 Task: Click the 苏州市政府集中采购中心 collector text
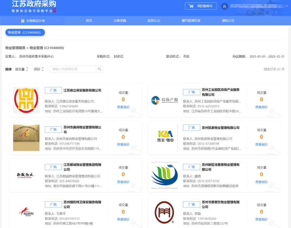point(36,57)
